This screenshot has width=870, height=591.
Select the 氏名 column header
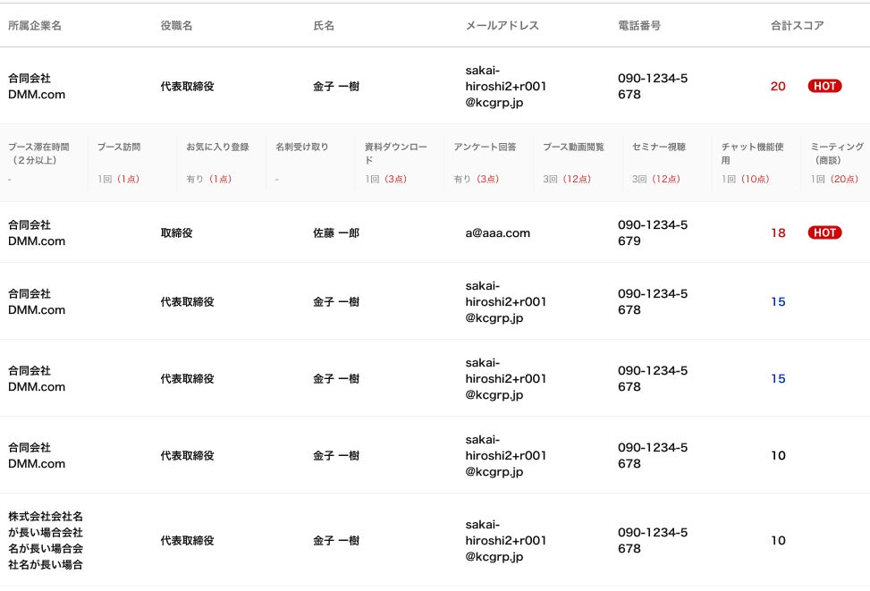point(324,26)
